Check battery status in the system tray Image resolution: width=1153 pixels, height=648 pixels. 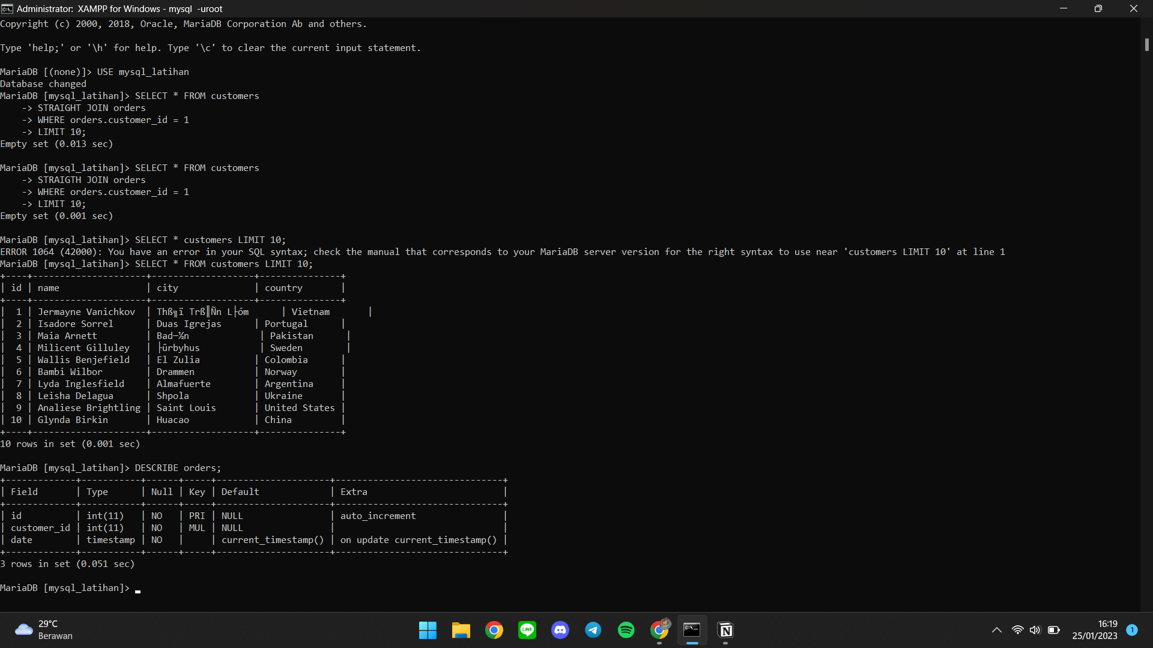pyautogui.click(x=1053, y=630)
